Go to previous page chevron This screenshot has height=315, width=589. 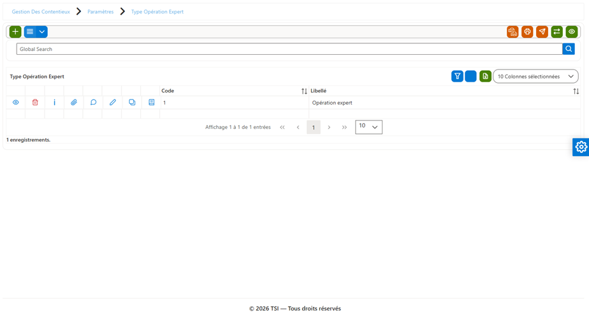coord(298,128)
